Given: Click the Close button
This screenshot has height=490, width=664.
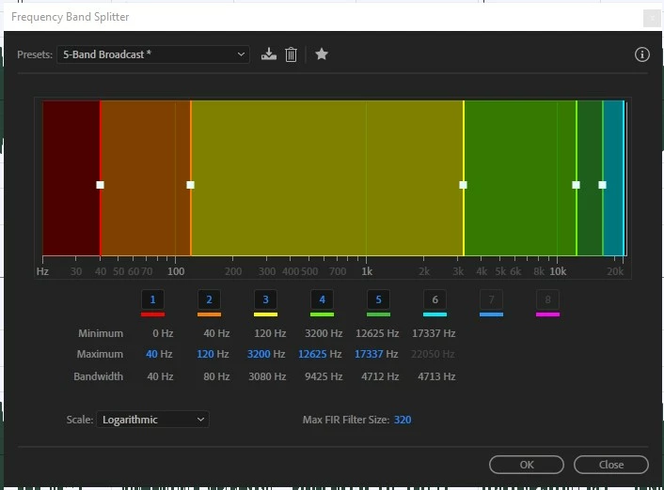Looking at the screenshot, I should pyautogui.click(x=611, y=465).
